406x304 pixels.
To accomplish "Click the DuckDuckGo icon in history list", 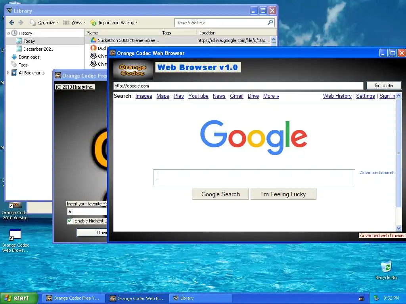I will point(94,48).
